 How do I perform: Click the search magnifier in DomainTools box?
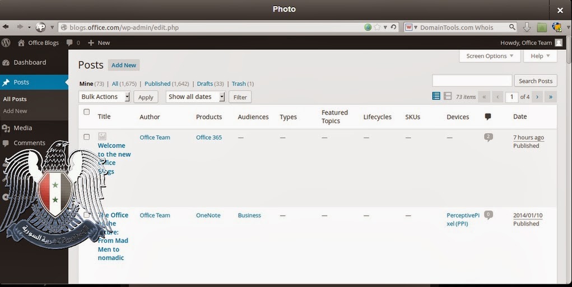point(512,27)
